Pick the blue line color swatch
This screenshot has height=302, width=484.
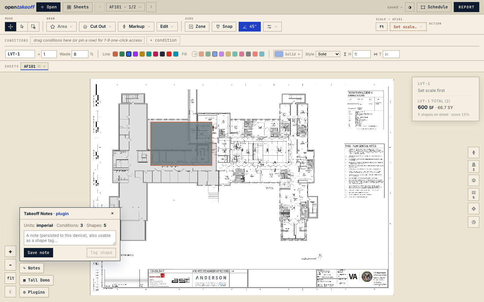pyautogui.click(x=129, y=54)
